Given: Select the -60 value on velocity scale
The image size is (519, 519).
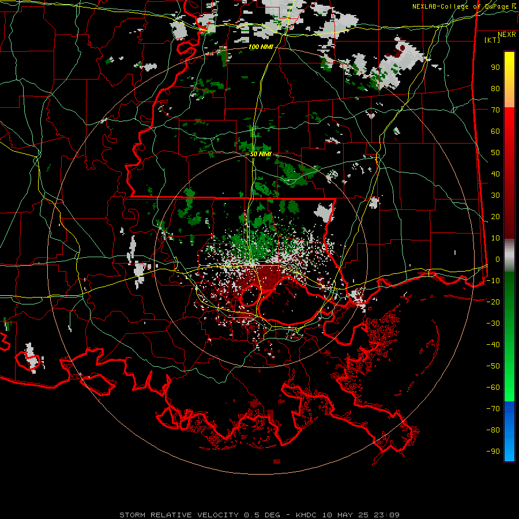Looking at the screenshot, I should coord(493,388).
